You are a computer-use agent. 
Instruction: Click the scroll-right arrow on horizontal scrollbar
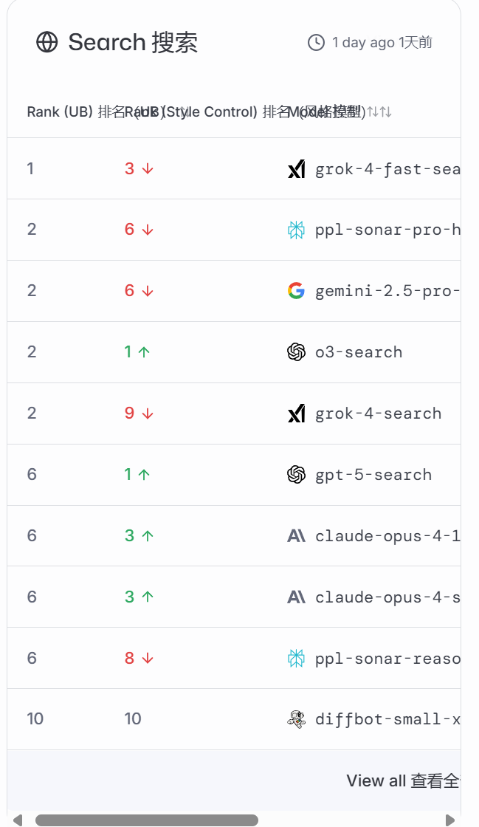click(450, 820)
